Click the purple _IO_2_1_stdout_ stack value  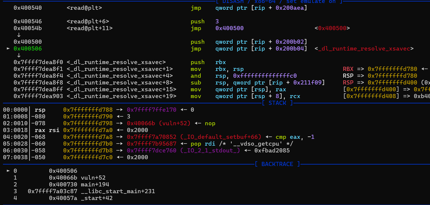(x=183, y=151)
